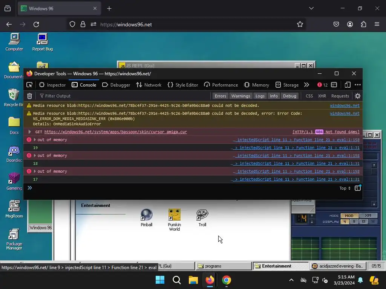Set tracker display to 12 channels

[x=363, y=221]
